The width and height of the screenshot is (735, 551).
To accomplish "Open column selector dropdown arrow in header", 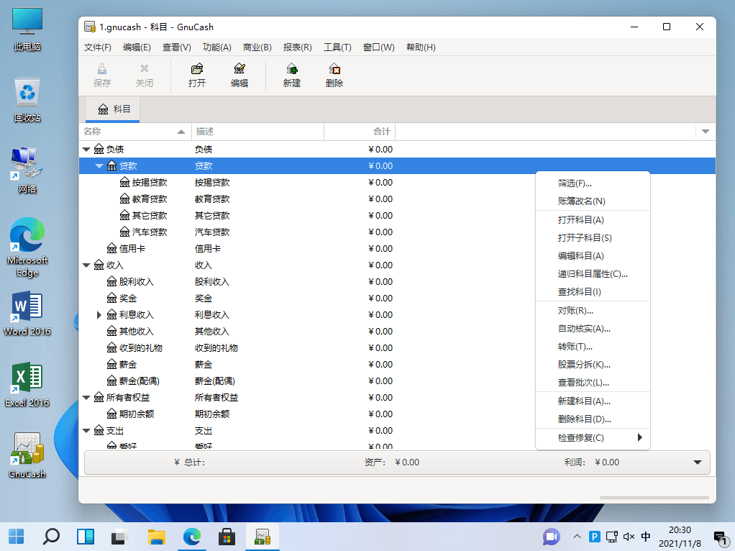I will tap(706, 132).
